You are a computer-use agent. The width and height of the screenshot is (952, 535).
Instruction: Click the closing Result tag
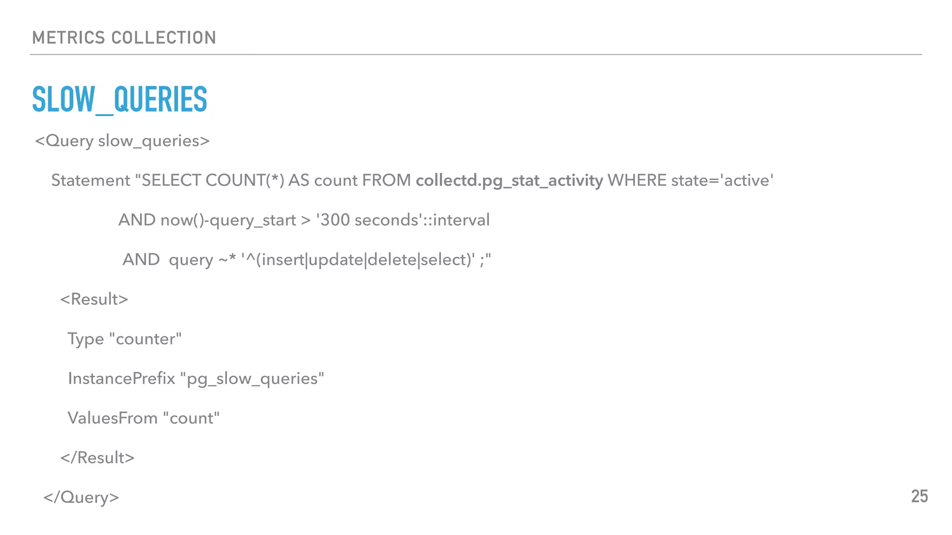[97, 457]
